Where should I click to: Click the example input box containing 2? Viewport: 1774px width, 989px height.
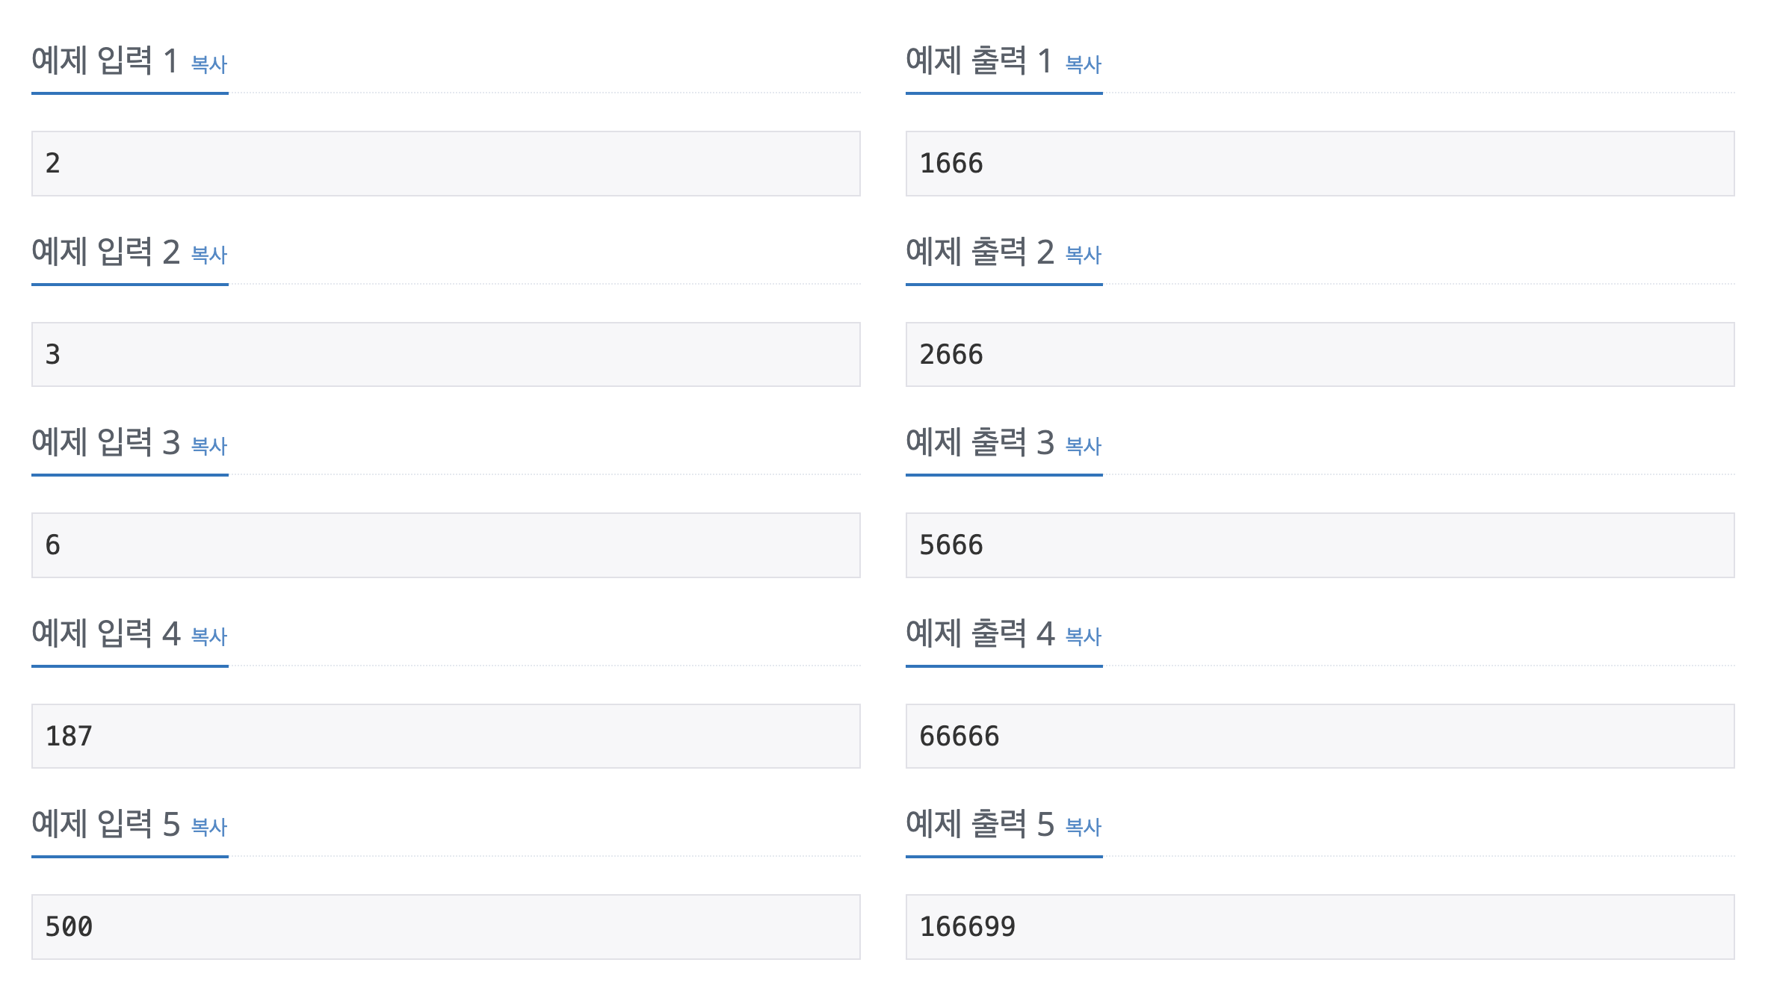(x=446, y=164)
